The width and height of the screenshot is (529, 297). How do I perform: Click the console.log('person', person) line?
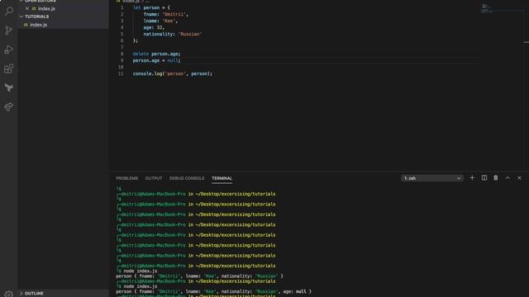[x=173, y=73]
